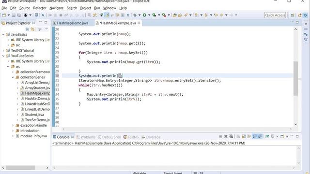Click the Save All toolbar icon
310x174 pixels.
[19, 15]
